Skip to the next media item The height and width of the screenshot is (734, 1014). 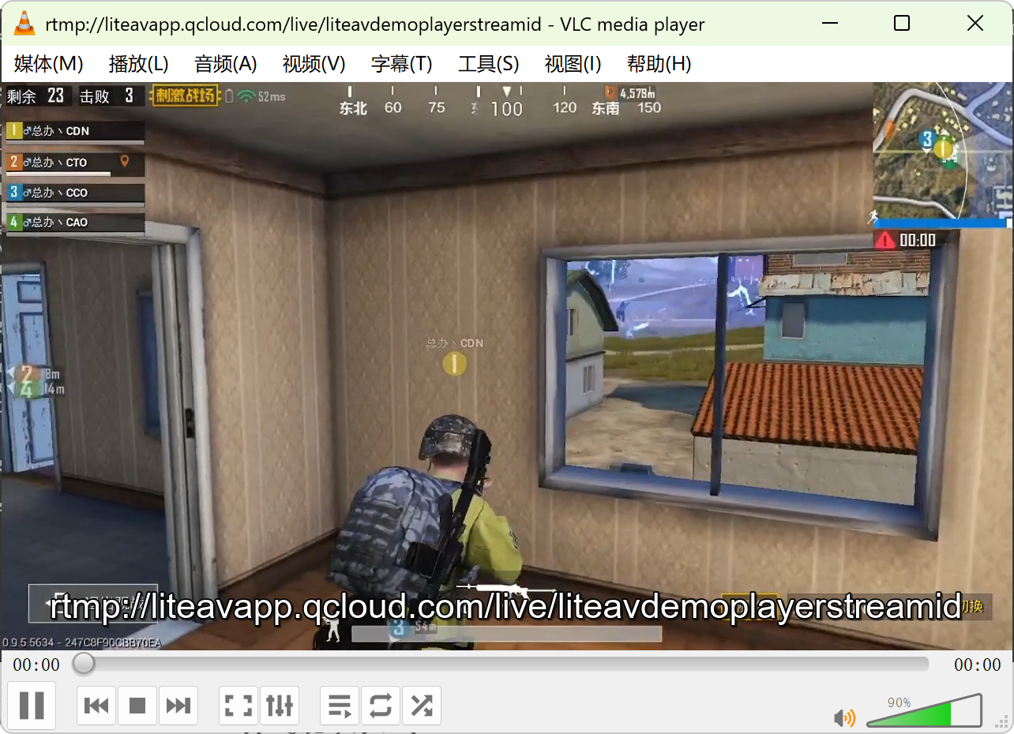coord(178,706)
